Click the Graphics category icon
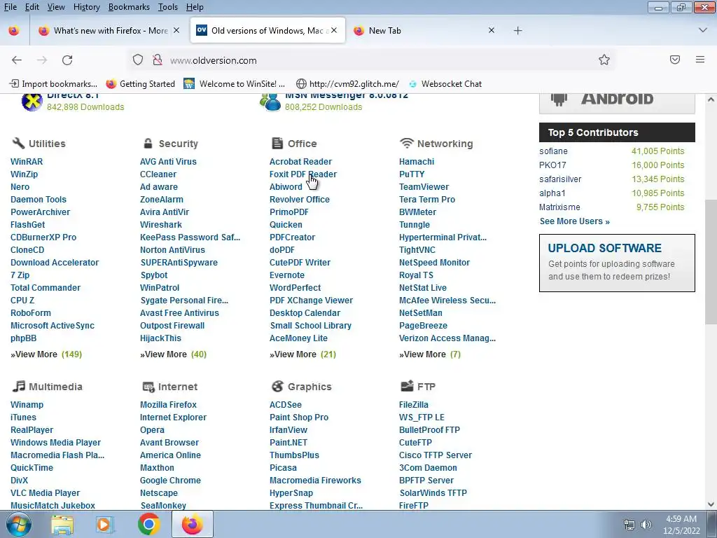The height and width of the screenshot is (538, 717). click(277, 386)
